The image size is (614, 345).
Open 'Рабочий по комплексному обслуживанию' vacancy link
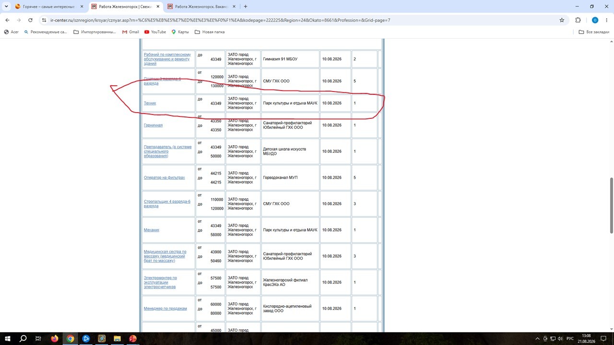(x=167, y=59)
